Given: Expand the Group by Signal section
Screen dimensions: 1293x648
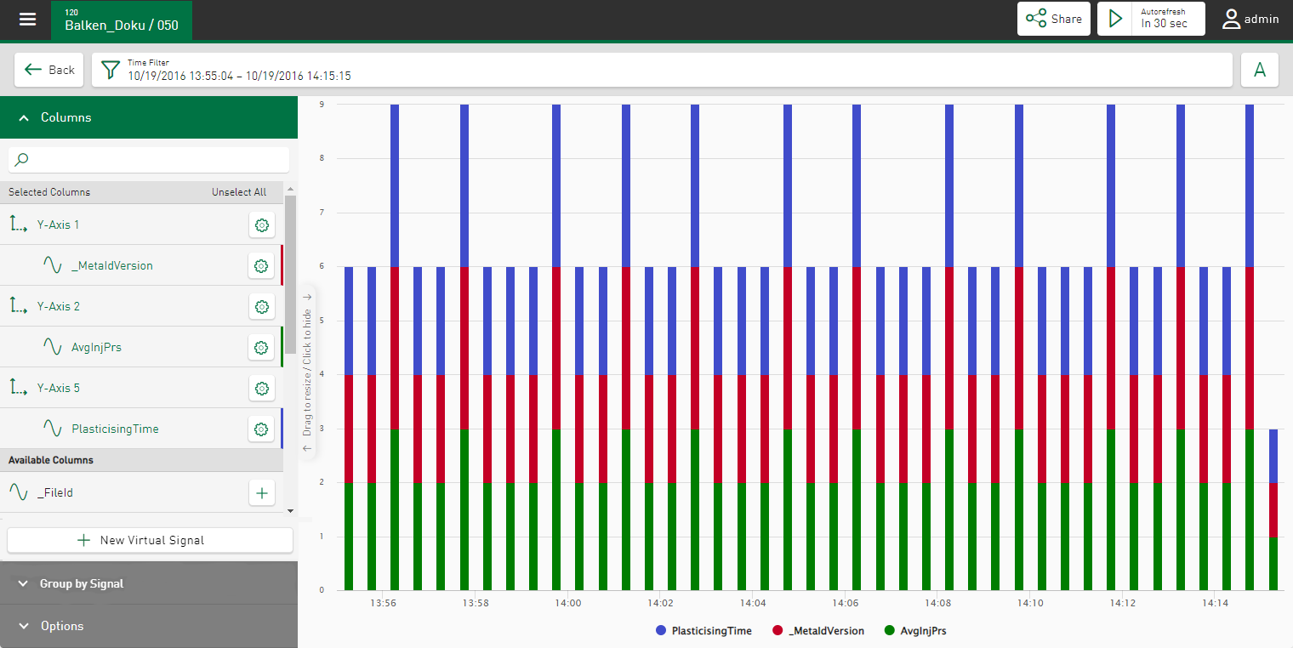Looking at the screenshot, I should 149,583.
